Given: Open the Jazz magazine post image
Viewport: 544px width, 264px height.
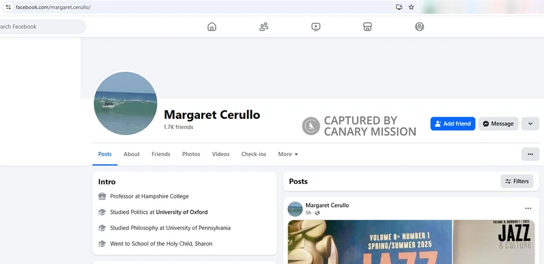Looking at the screenshot, I should (x=411, y=242).
